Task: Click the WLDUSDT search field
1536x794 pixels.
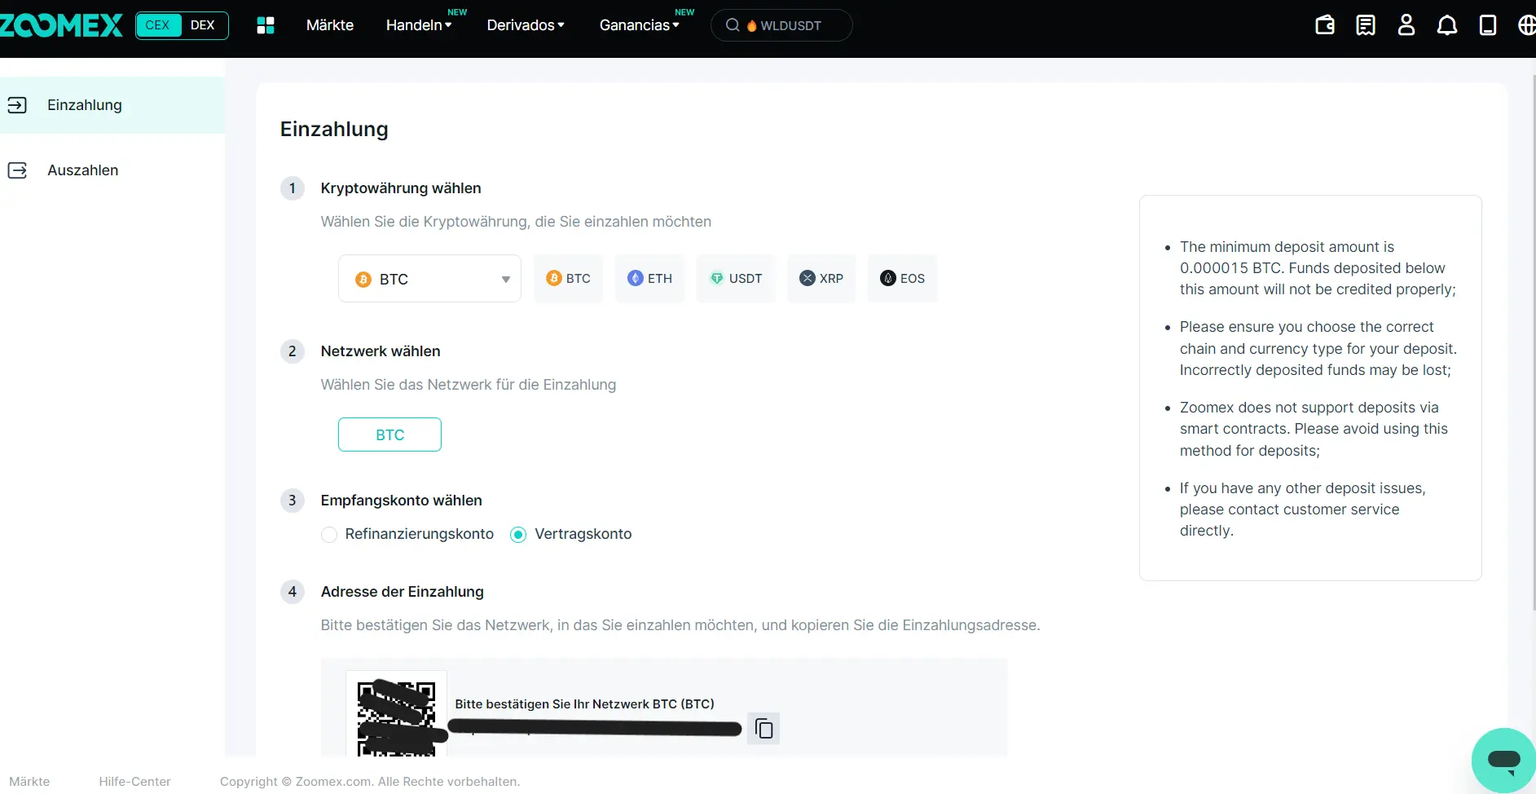Action: 781,25
